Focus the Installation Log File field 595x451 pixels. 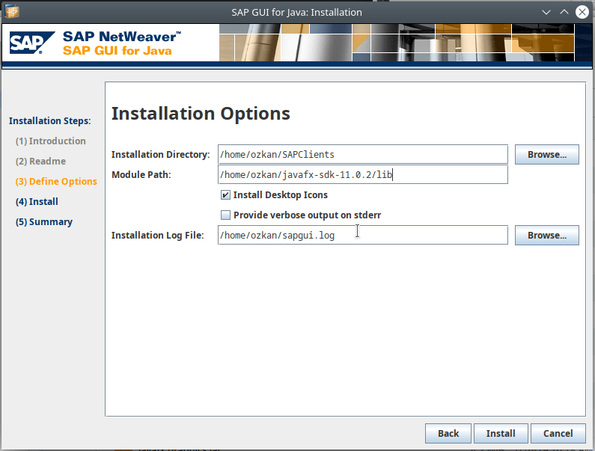point(363,235)
